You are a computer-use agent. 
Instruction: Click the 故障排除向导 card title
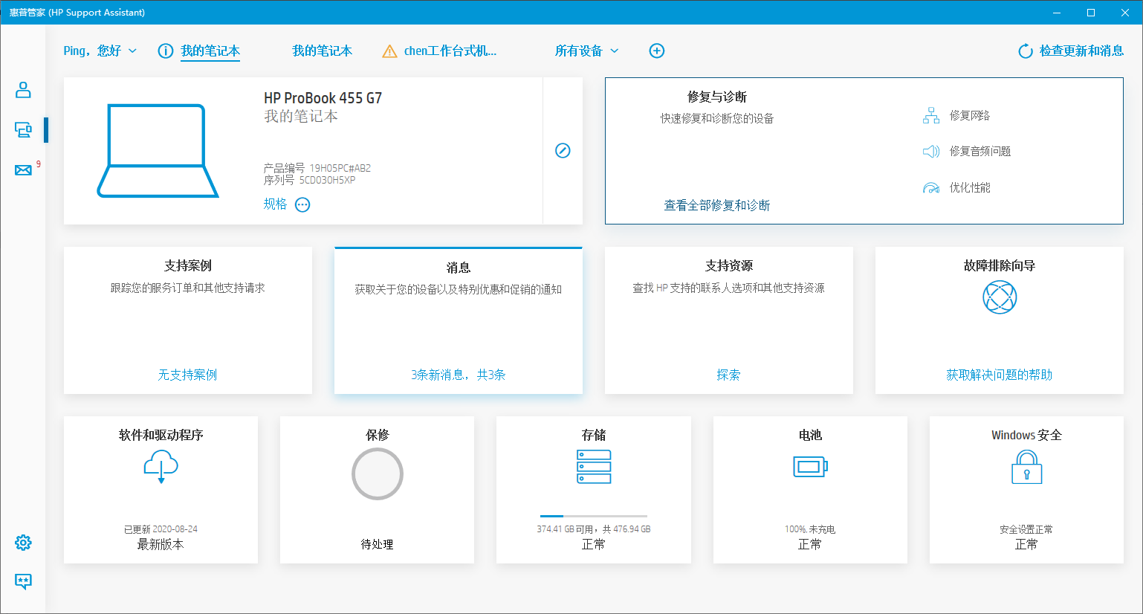tap(1000, 265)
